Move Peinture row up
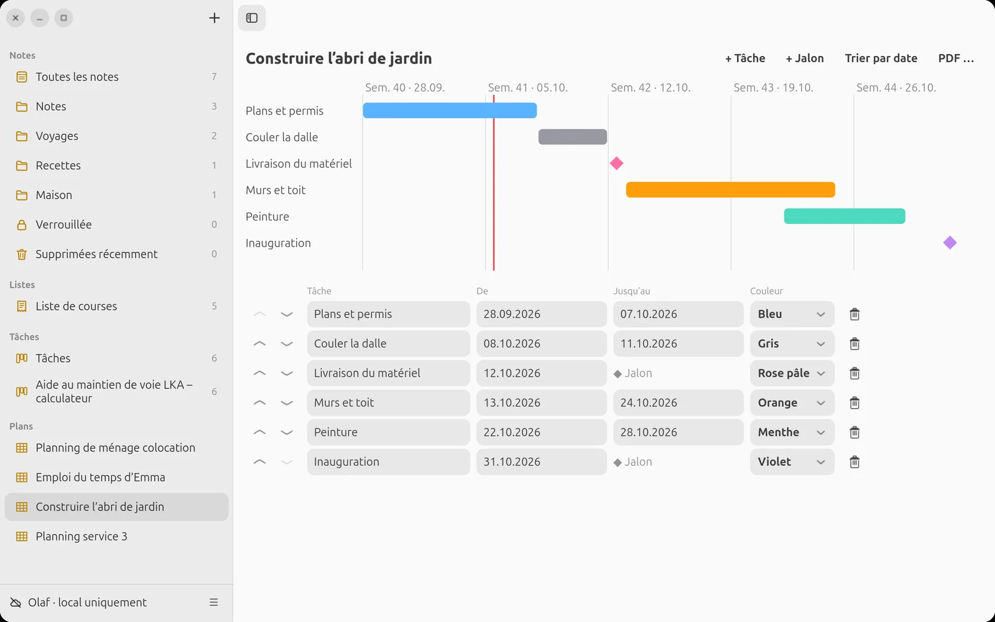Image resolution: width=995 pixels, height=622 pixels. [x=260, y=432]
